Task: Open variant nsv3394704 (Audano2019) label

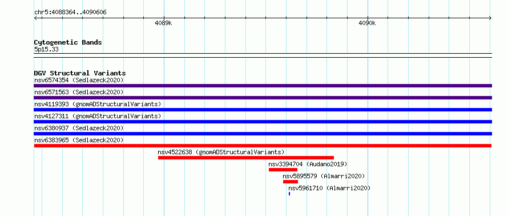Action: click(x=308, y=164)
